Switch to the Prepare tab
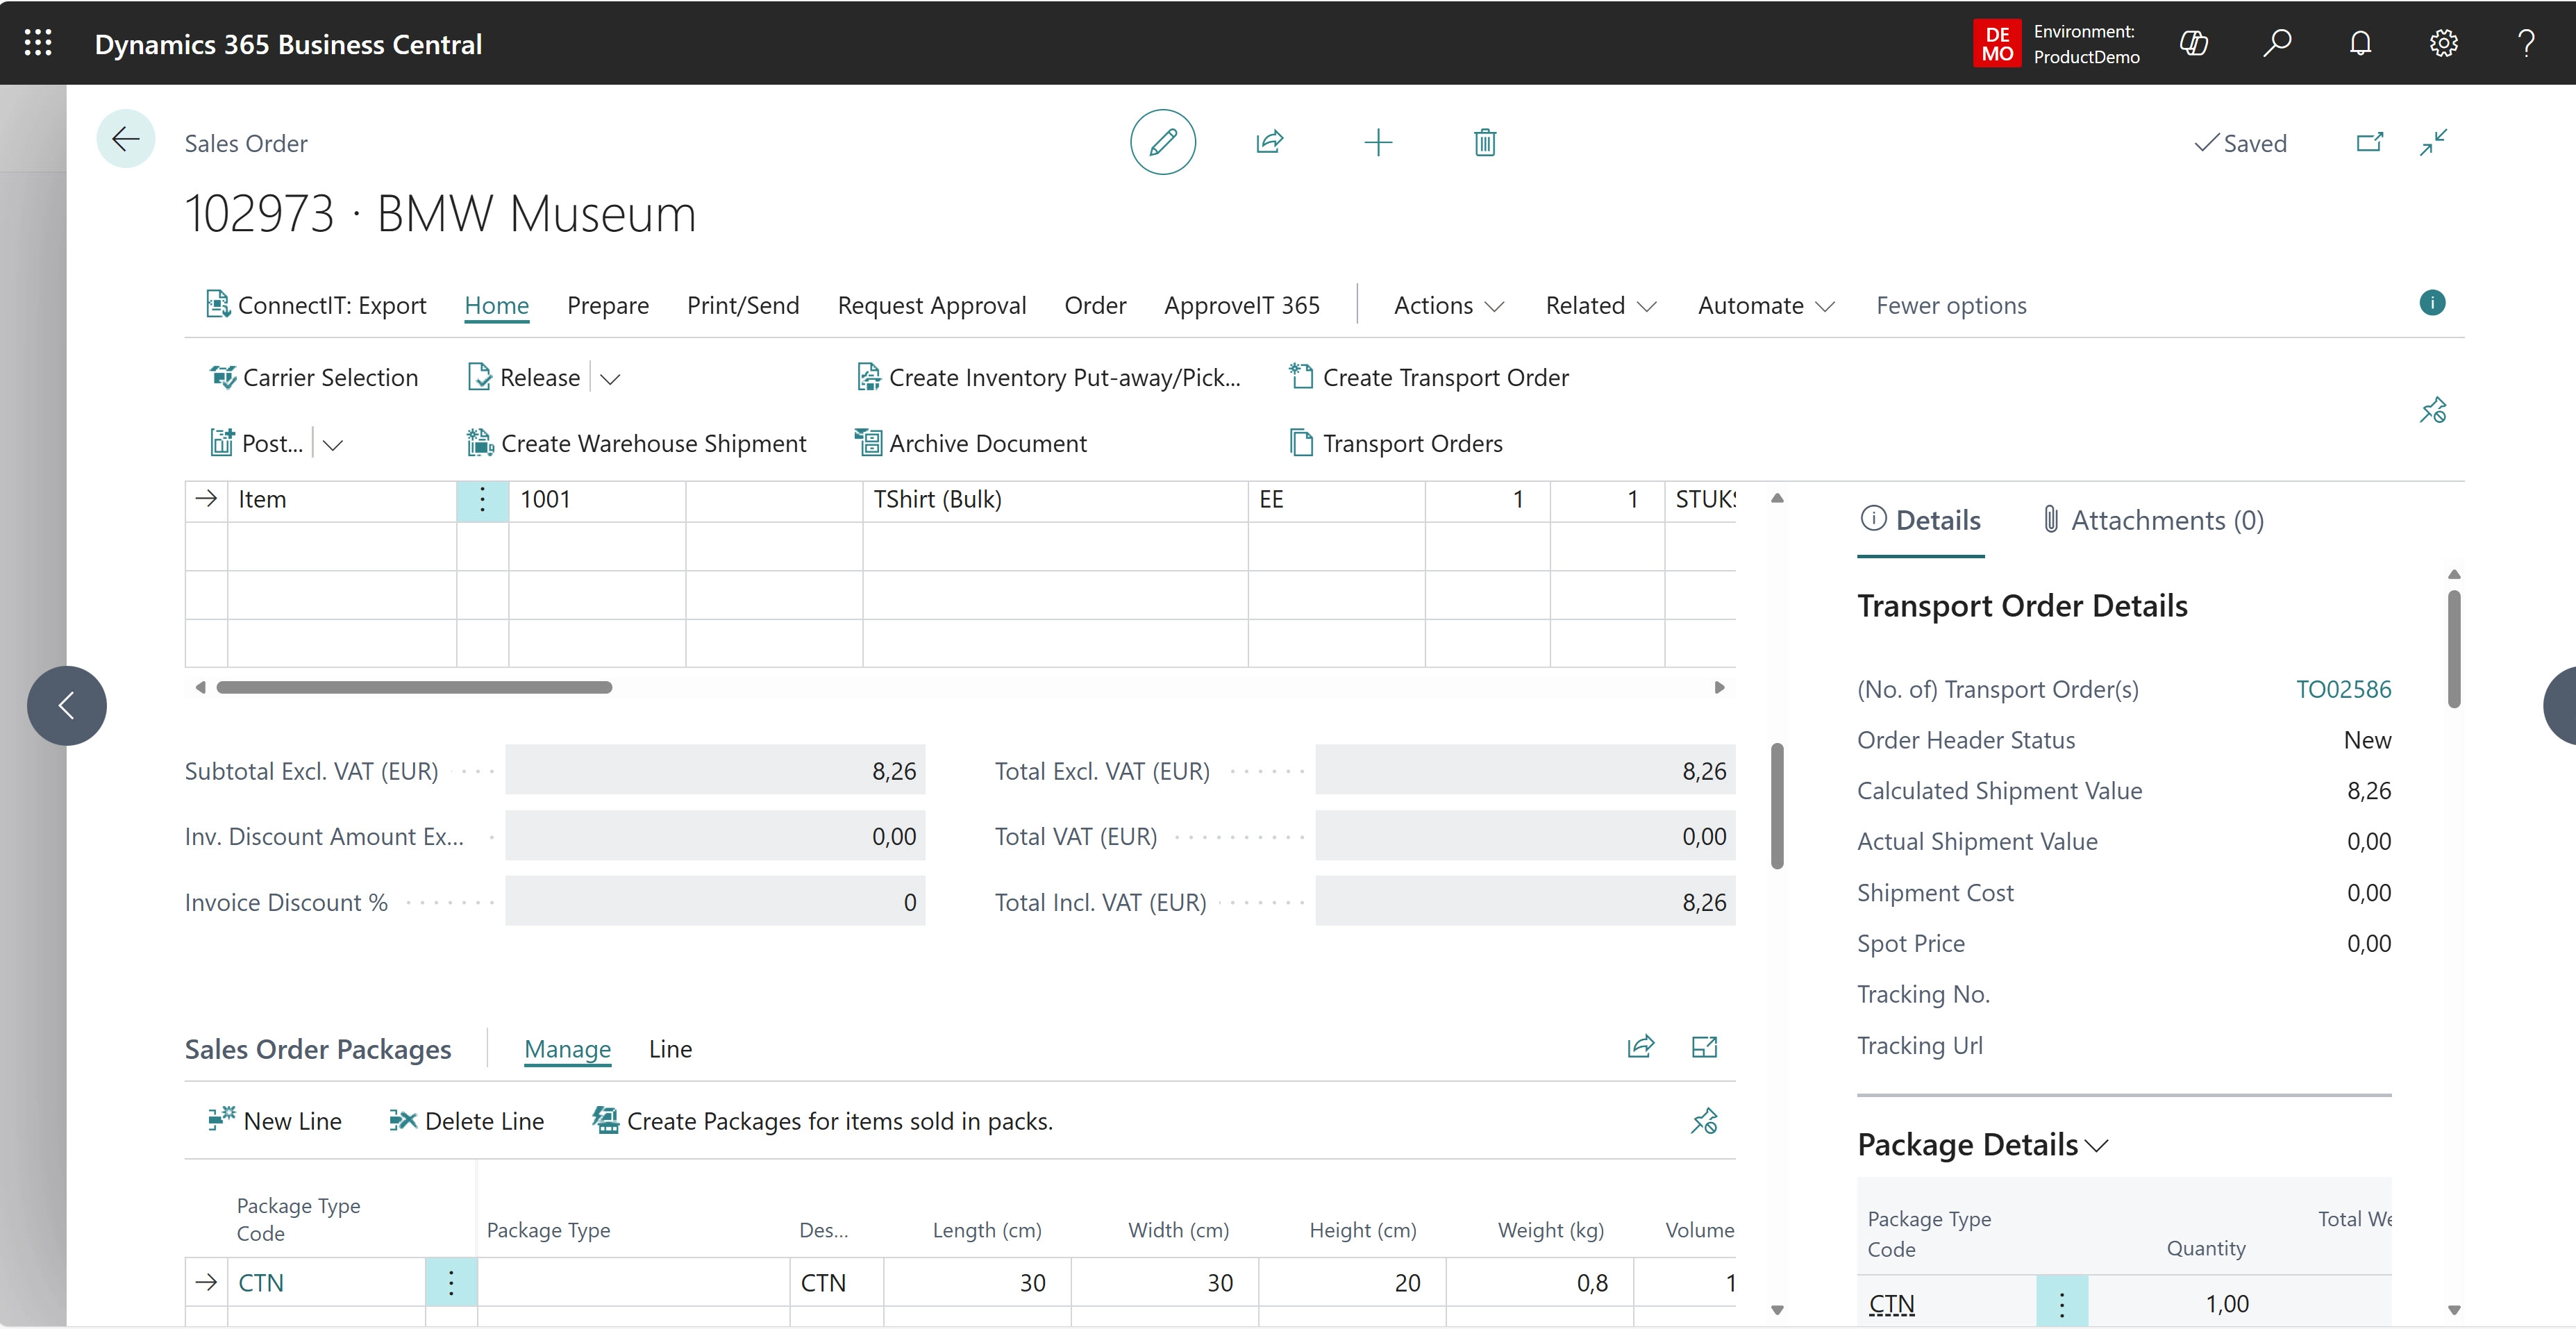 (608, 305)
